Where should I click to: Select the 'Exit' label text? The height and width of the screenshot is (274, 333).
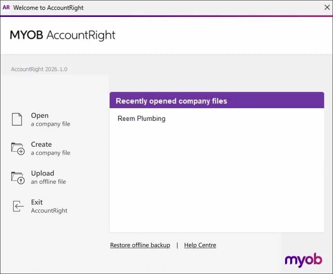(x=37, y=202)
